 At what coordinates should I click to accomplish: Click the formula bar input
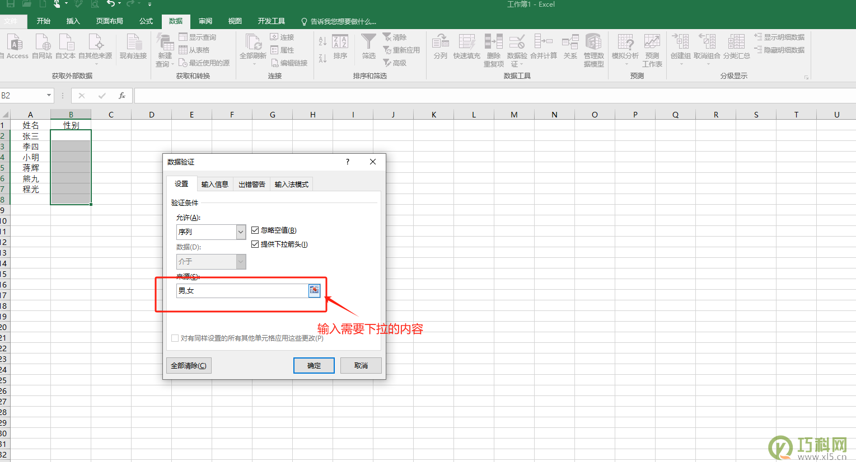(495, 96)
